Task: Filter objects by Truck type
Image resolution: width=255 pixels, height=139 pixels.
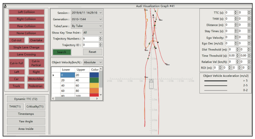Action: (x=16, y=86)
